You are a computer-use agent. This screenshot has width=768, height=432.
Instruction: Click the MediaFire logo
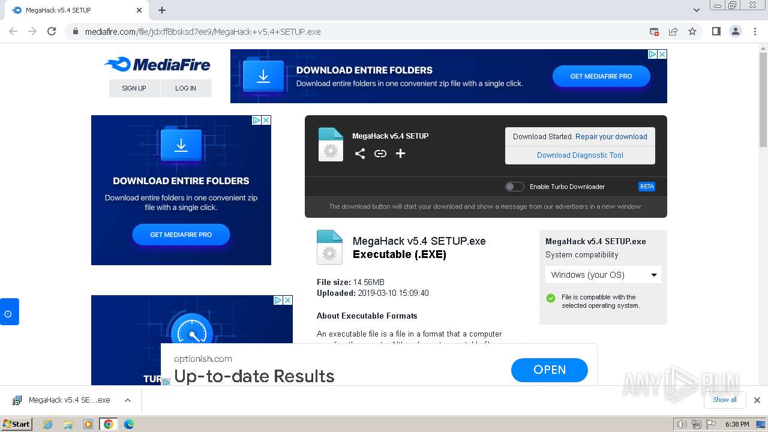point(157,64)
